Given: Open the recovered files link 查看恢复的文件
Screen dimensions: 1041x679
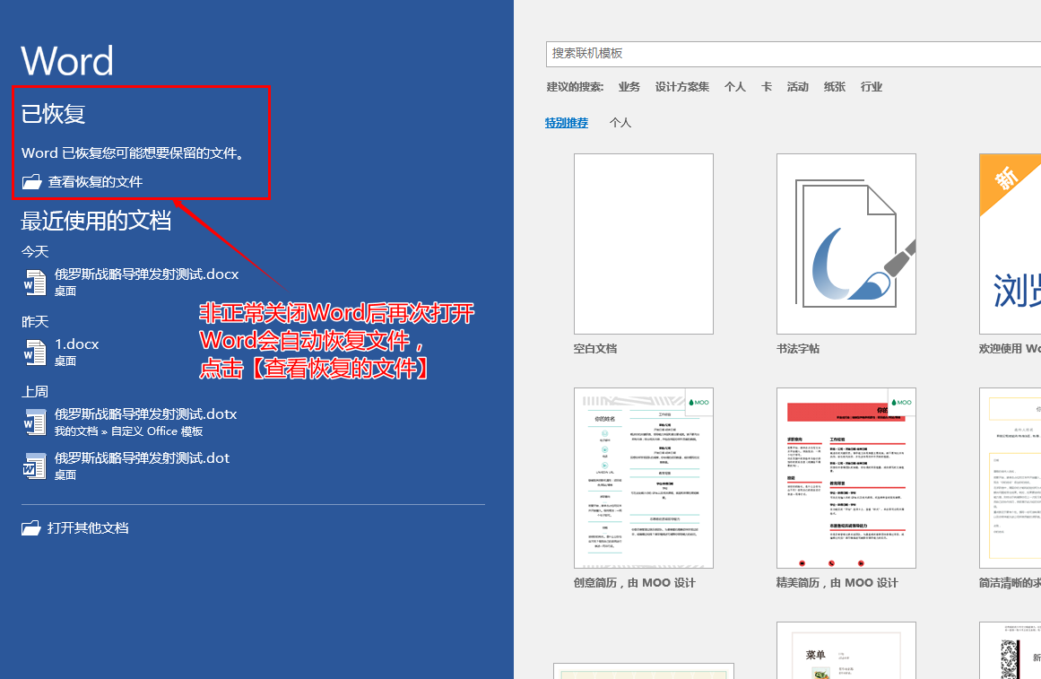Looking at the screenshot, I should (95, 181).
